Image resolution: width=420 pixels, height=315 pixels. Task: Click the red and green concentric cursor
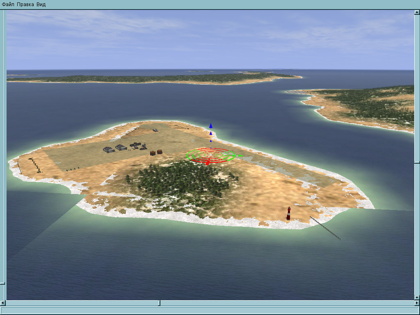(x=211, y=155)
